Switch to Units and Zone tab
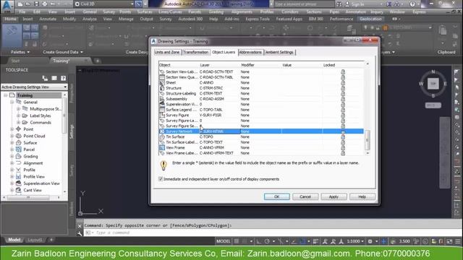463x260 pixels. pos(167,52)
